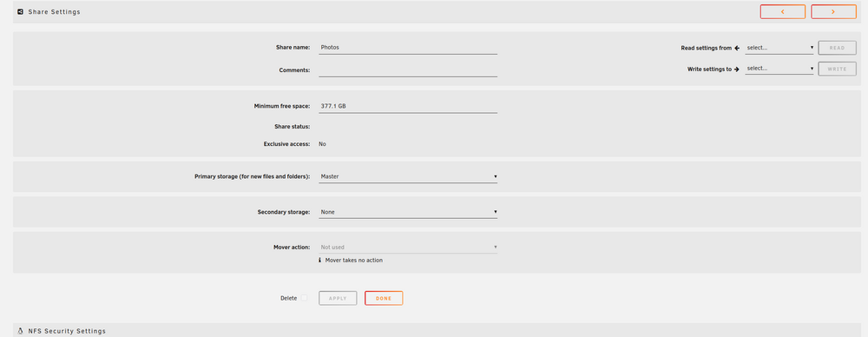Image resolution: width=868 pixels, height=337 pixels.
Task: Click the READ button
Action: 837,48
